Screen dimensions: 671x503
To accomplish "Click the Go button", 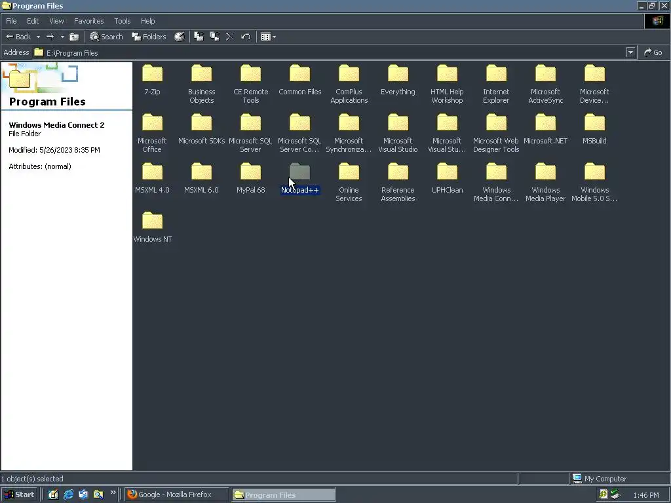I will click(x=653, y=52).
